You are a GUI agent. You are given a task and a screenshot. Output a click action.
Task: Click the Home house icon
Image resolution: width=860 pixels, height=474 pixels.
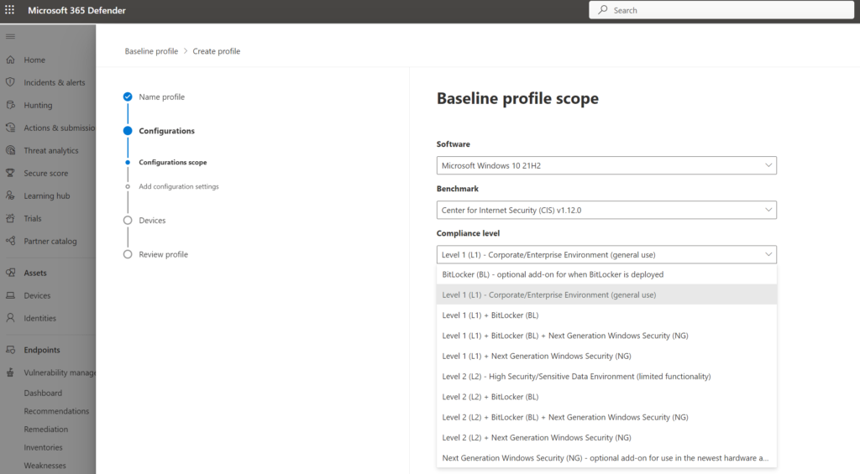click(10, 60)
